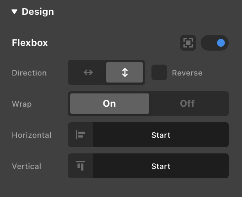Screen dimensions: 242x197
Task: Click the blue knob of the Flexbox switch
Action: 221,43
